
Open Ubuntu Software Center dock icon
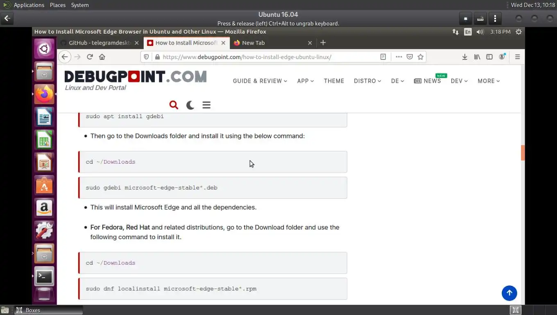tap(44, 185)
